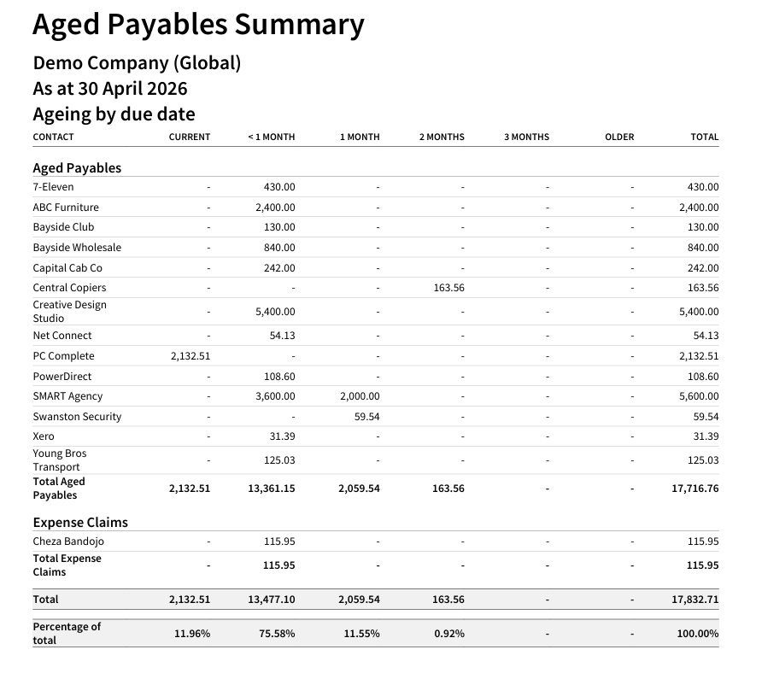Image resolution: width=762 pixels, height=673 pixels.
Task: Open ABC Furniture total 2,400.00
Action: (699, 208)
